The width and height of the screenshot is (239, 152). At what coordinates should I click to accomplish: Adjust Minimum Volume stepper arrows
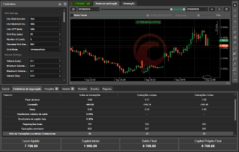[x=60, y=66]
